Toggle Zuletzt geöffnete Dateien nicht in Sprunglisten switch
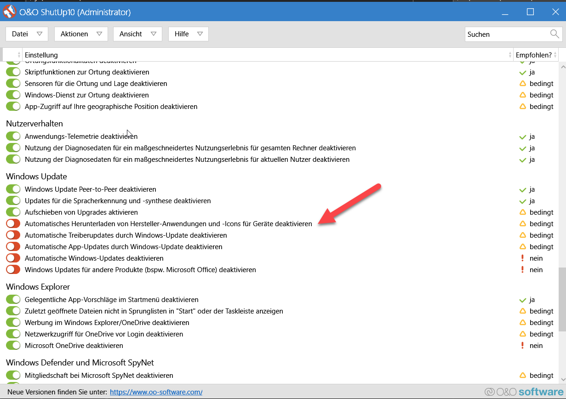The width and height of the screenshot is (566, 399). click(13, 311)
